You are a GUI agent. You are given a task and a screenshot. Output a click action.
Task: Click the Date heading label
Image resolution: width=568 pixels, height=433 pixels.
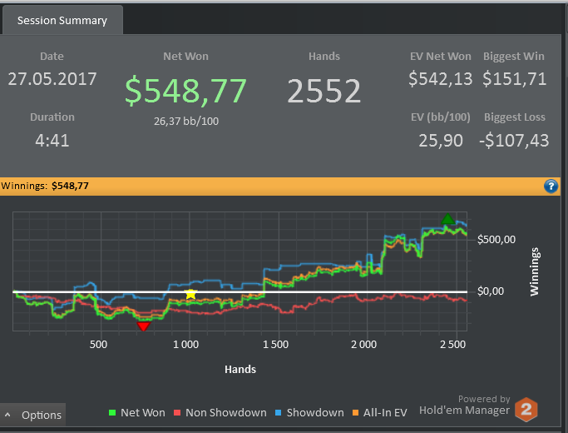point(52,57)
